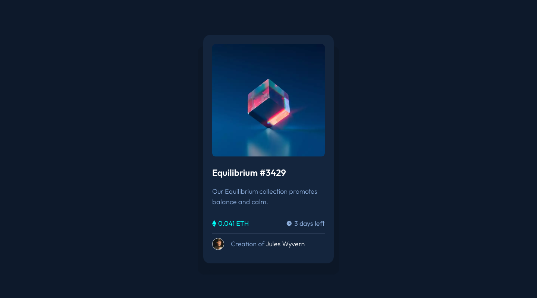This screenshot has width=537, height=298.
Task: Select the Jules Wyvern avatar picture
Action: [x=218, y=244]
